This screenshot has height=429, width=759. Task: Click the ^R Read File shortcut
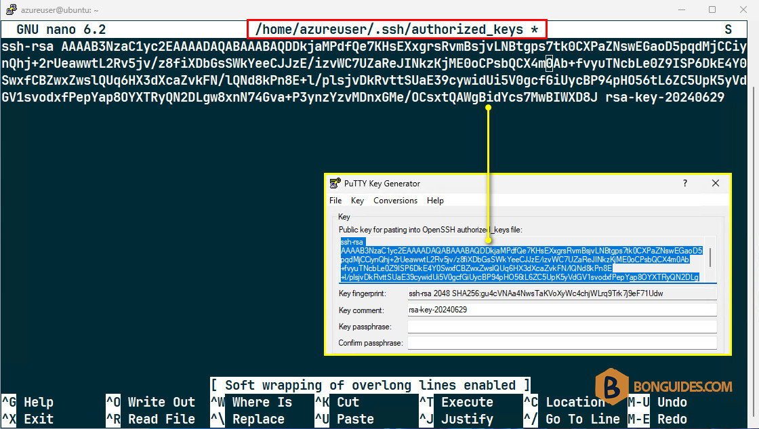tap(150, 419)
